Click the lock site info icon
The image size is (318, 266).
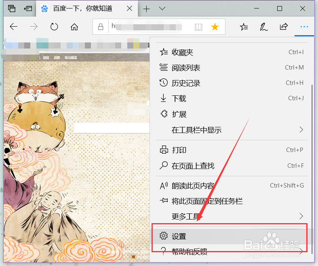(x=101, y=27)
